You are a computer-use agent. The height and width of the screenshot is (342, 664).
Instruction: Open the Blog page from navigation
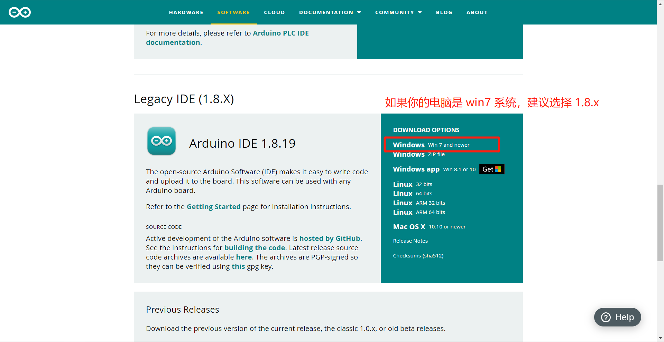[x=444, y=12]
